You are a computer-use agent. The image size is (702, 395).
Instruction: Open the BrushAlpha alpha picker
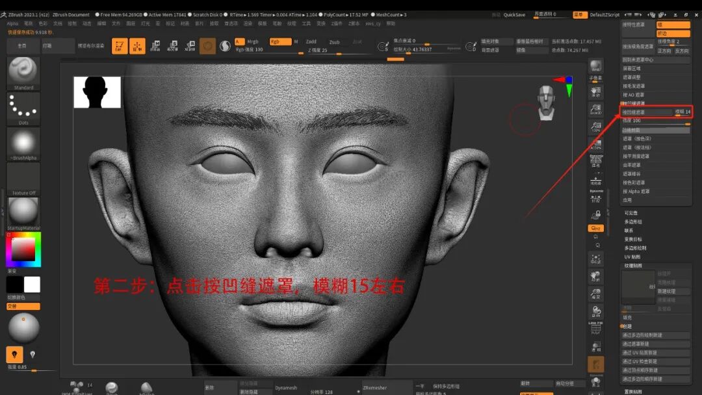point(23,144)
